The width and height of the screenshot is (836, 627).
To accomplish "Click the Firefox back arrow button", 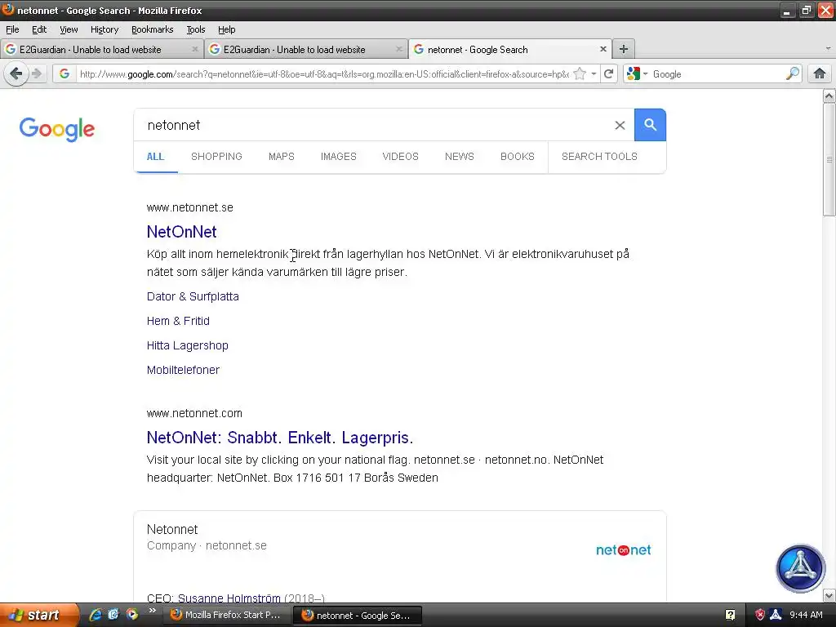I will [16, 73].
